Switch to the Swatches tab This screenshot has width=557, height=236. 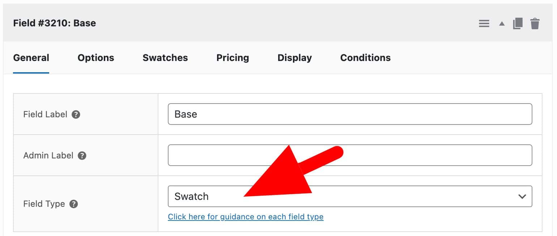tap(165, 58)
